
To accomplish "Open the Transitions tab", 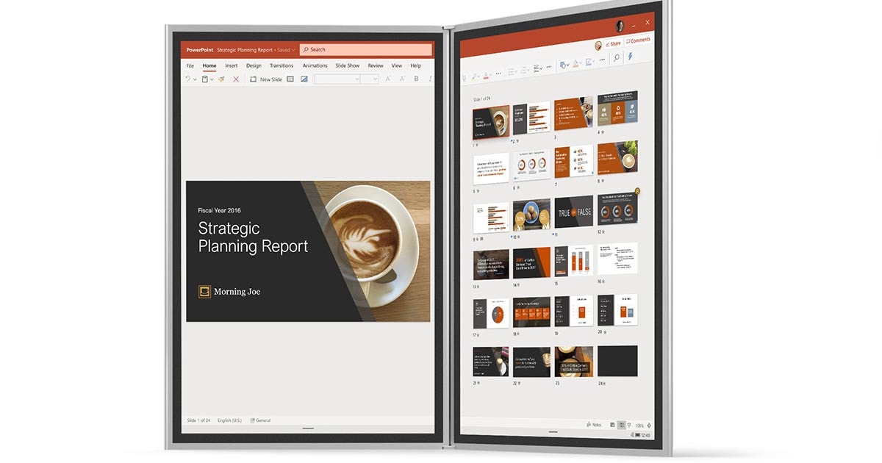I will tap(282, 65).
